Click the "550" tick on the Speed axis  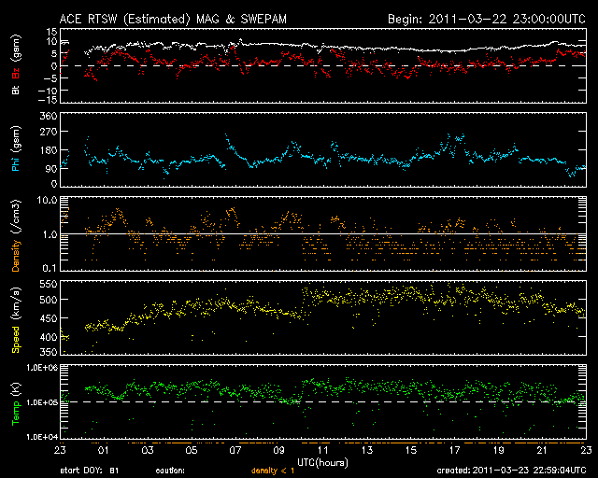pos(49,285)
